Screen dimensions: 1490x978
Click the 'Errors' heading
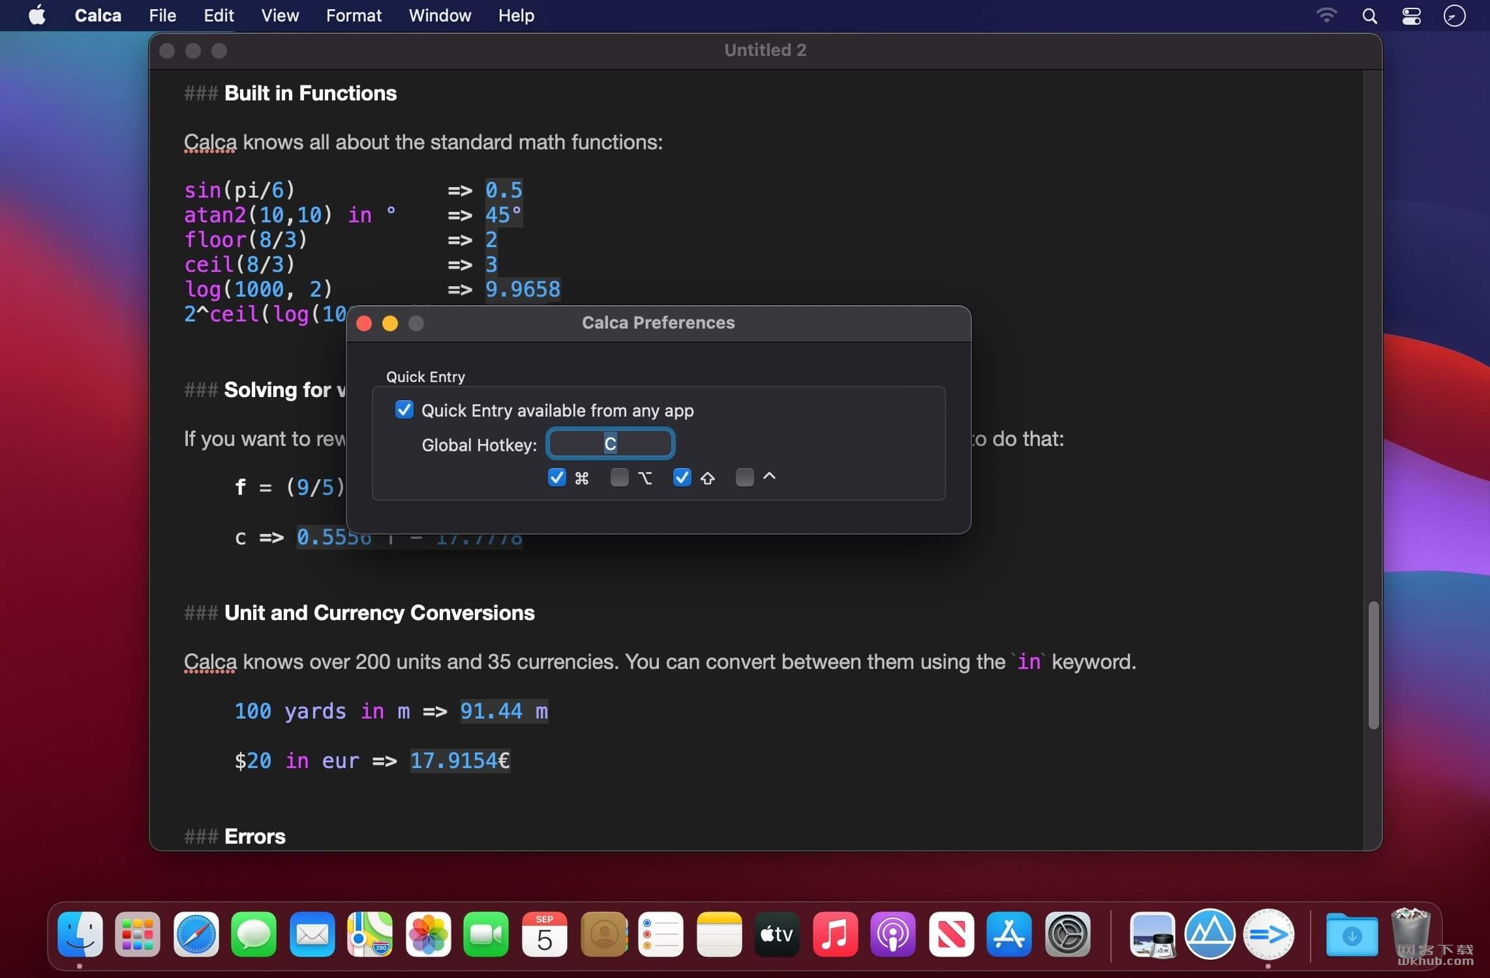click(254, 837)
